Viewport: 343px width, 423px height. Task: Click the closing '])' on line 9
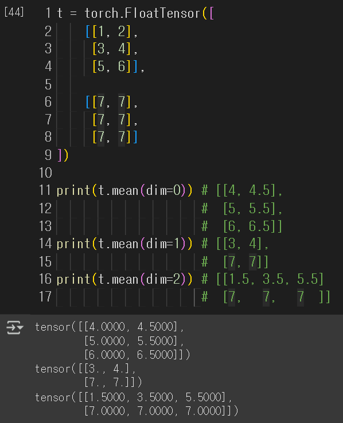(x=63, y=155)
